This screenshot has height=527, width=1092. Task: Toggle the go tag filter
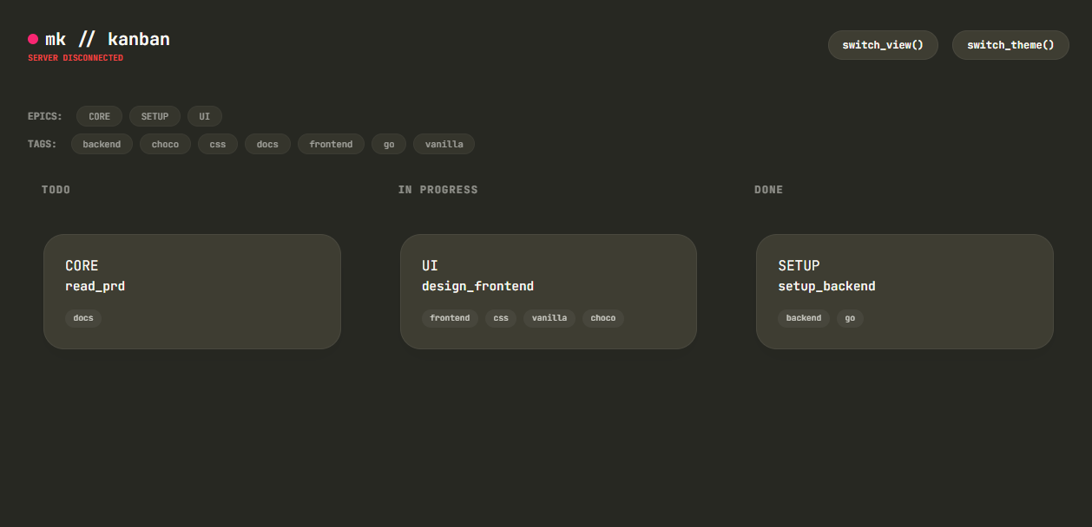[x=389, y=144]
